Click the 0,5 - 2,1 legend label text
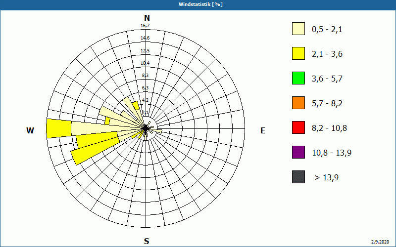 coord(327,30)
